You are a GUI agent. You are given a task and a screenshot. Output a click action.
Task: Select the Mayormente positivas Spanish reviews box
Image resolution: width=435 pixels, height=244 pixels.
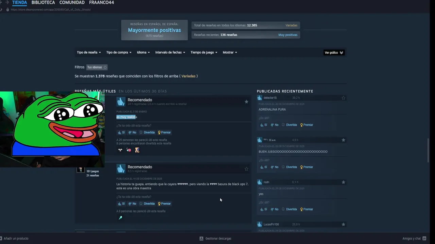tap(154, 30)
